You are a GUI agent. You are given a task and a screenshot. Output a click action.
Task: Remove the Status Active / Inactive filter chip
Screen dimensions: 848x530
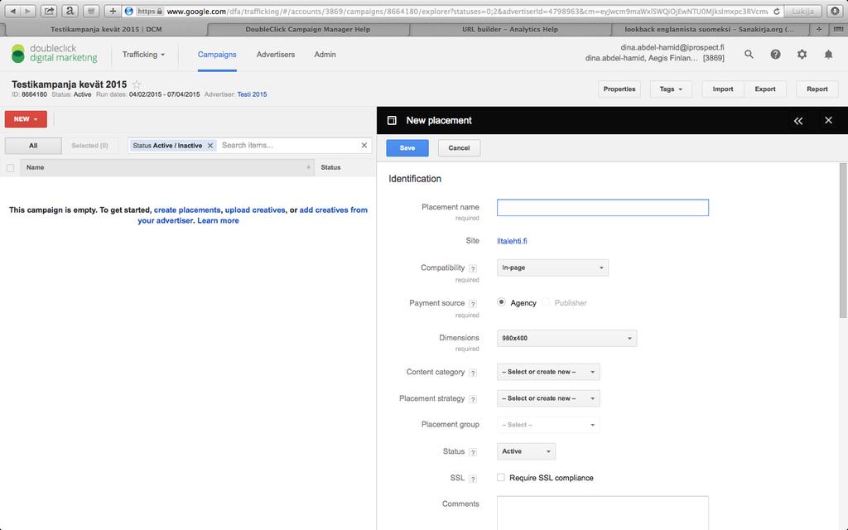(x=210, y=146)
